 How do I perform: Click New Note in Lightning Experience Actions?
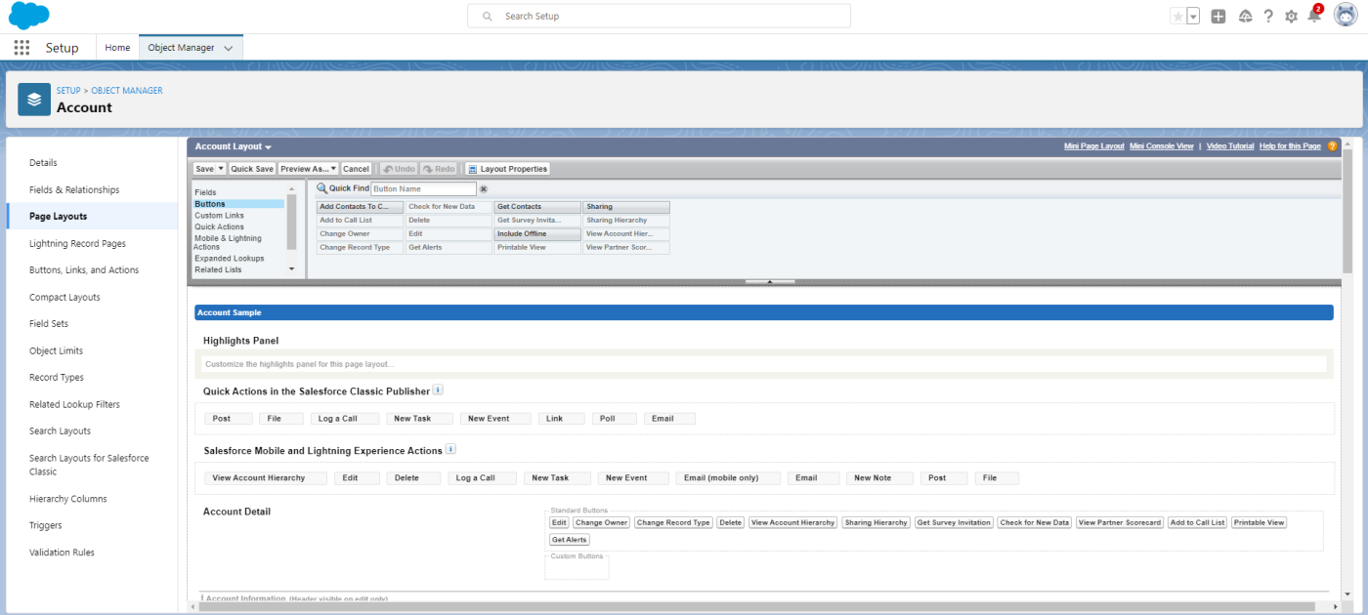tap(879, 478)
